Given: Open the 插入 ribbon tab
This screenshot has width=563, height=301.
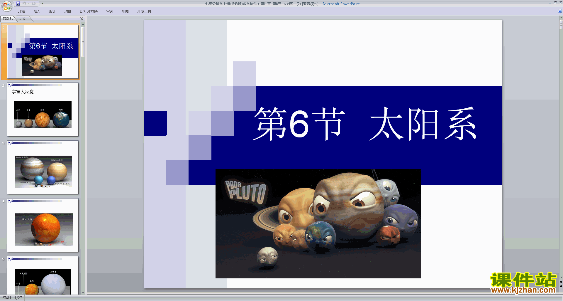Looking at the screenshot, I should [x=37, y=11].
